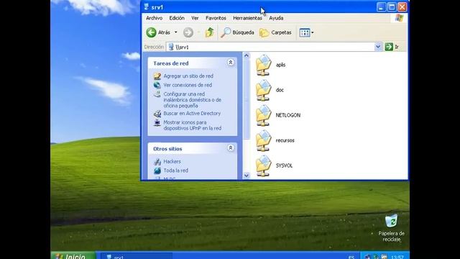Click the sidebar scroll down arrow
Image resolution: width=460 pixels, height=259 pixels.
coord(247,176)
